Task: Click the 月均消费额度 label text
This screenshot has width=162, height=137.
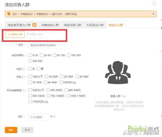Action: tap(14, 90)
